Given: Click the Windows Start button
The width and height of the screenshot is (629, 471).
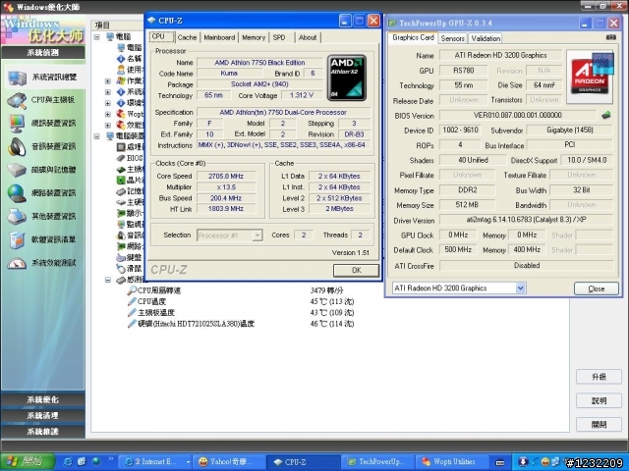Looking at the screenshot, I should [28, 461].
